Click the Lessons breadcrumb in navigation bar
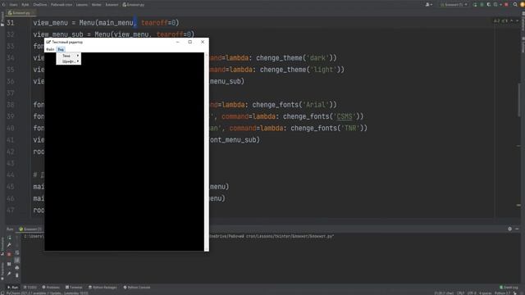This screenshot has width=525, height=295. [x=82, y=5]
